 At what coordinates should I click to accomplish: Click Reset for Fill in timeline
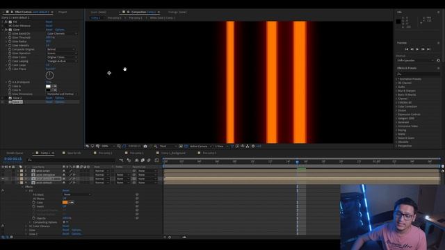(65, 190)
